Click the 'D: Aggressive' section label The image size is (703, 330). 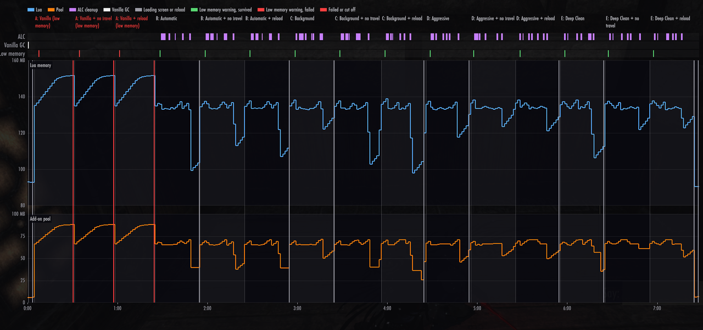point(438,19)
